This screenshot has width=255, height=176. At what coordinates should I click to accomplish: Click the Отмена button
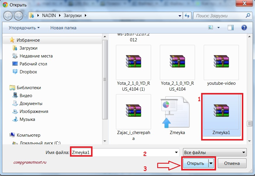pyautogui.click(x=232, y=163)
